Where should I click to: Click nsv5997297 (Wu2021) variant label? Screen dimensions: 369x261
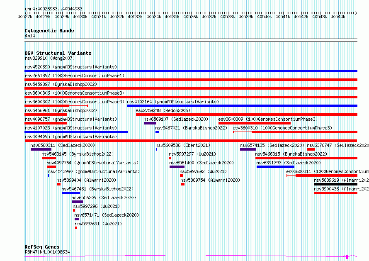(x=192, y=154)
